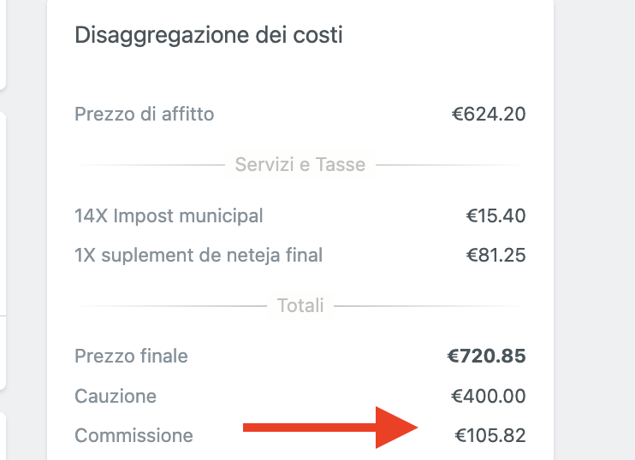Select the "14X Impost municipal" line item
The image size is (635, 460).
click(169, 216)
